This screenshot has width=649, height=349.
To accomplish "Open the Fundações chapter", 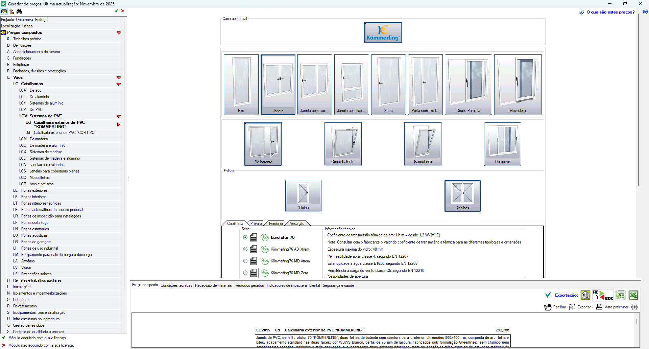I will [22, 58].
